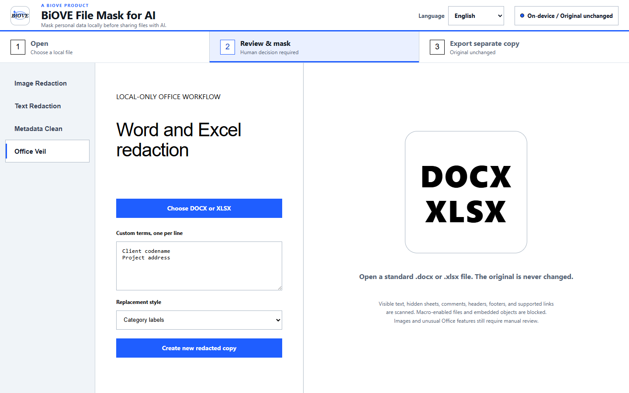Select step 2 Review & mask
The height and width of the screenshot is (393, 629).
tap(314, 47)
